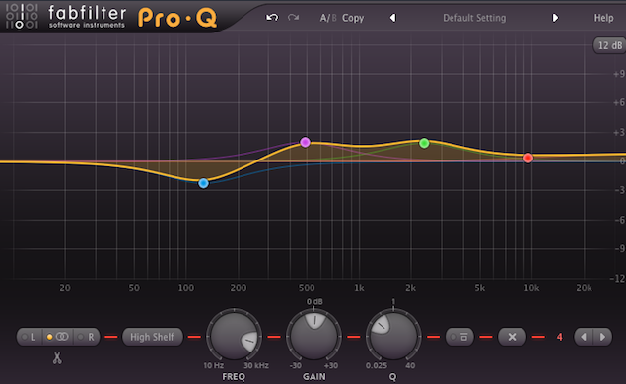Toggle the A/B comparison button
The image size is (626, 384).
pyautogui.click(x=328, y=18)
